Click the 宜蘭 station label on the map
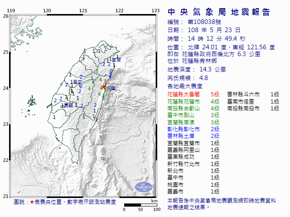 (116, 60)
